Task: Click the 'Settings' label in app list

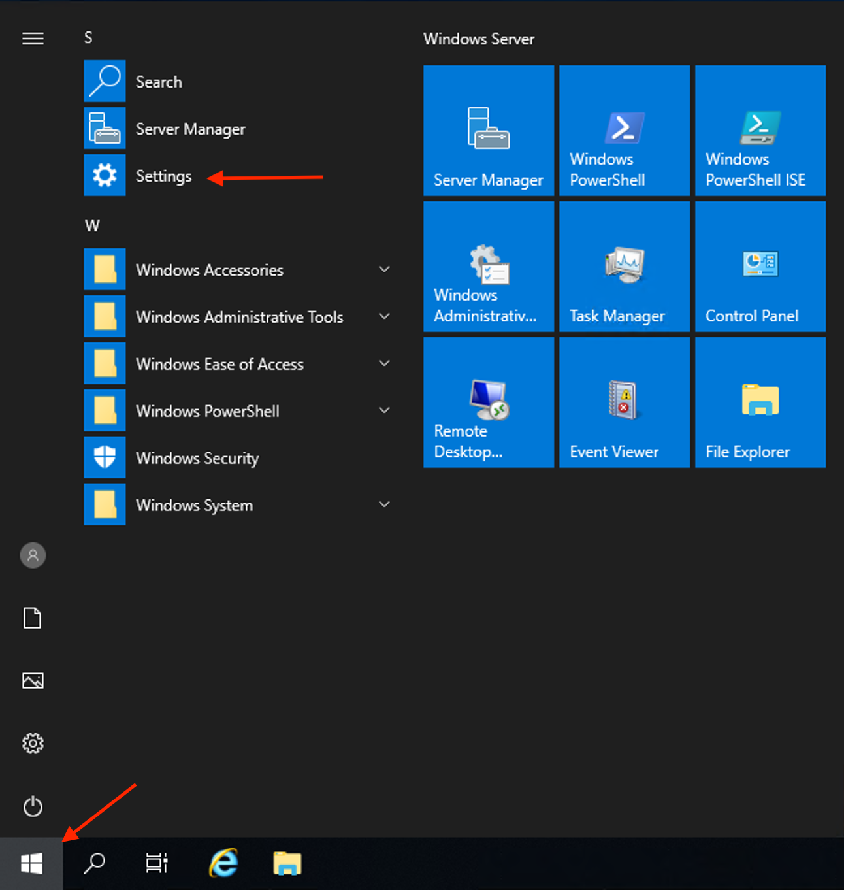Action: pyautogui.click(x=164, y=176)
